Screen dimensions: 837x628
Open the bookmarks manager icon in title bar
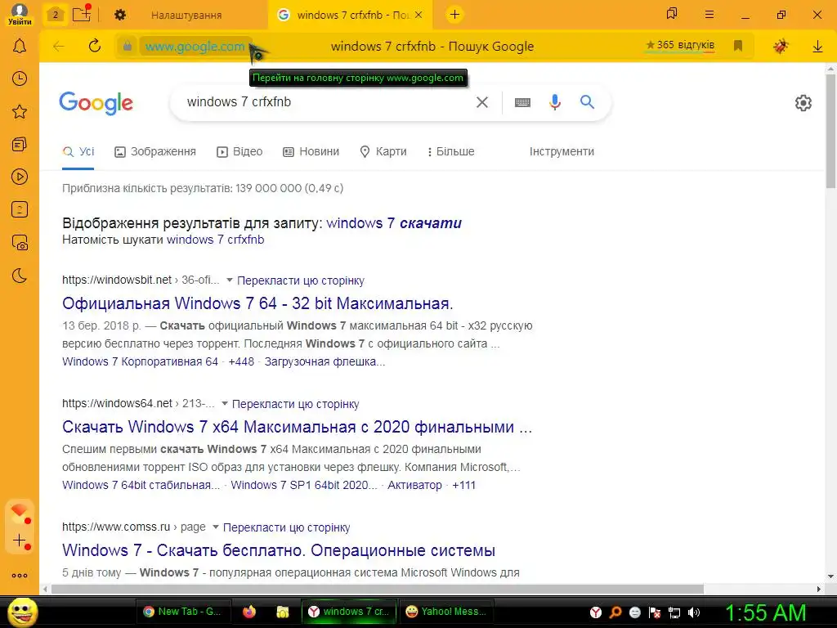click(672, 14)
